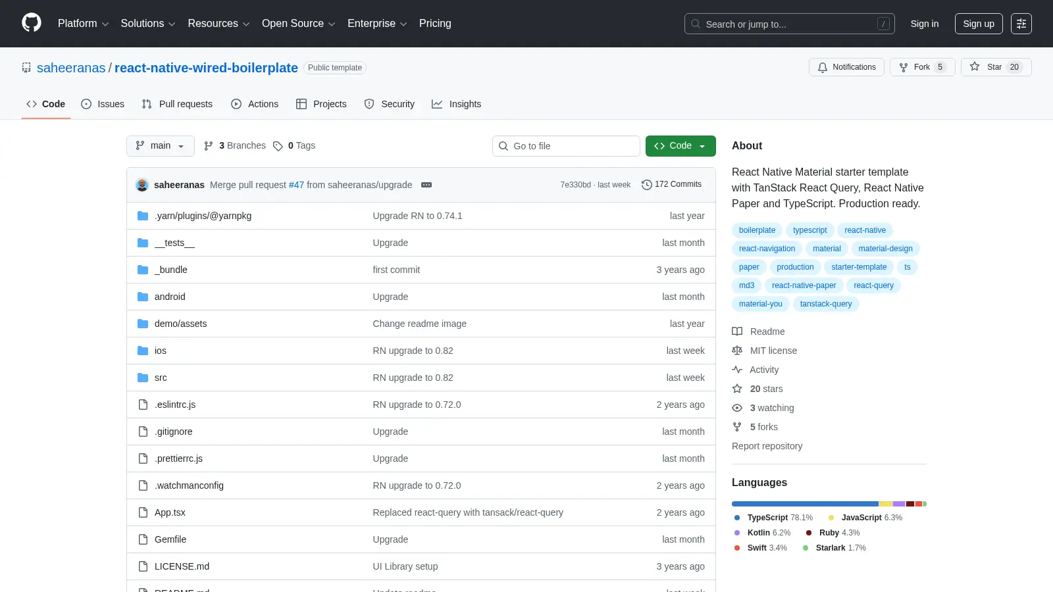Expand the Solutions menu

[148, 24]
